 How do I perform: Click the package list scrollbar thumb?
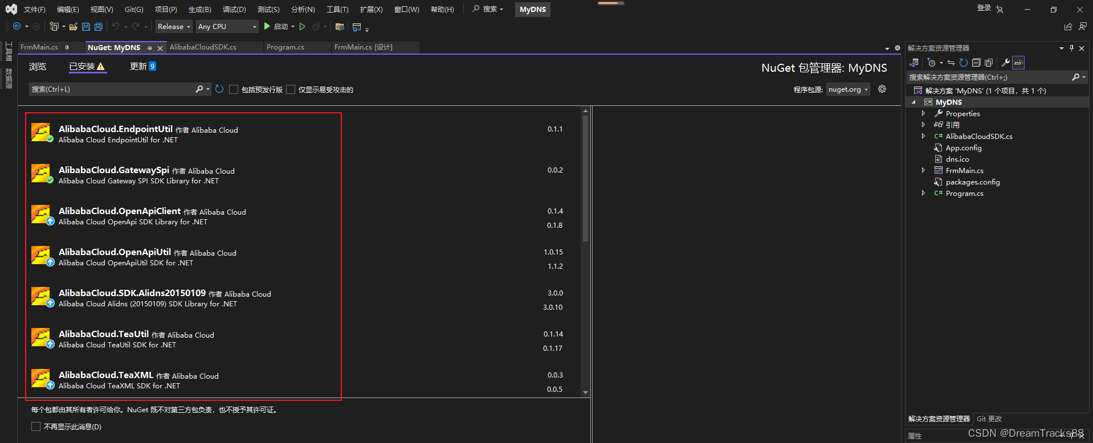585,179
